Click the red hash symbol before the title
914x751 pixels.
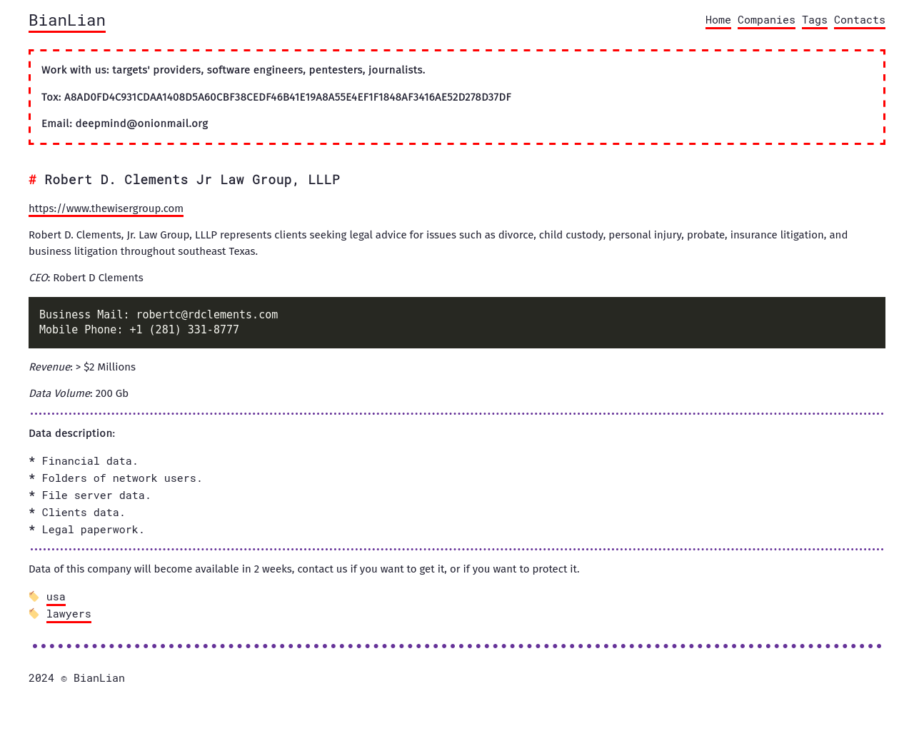pyautogui.click(x=32, y=180)
